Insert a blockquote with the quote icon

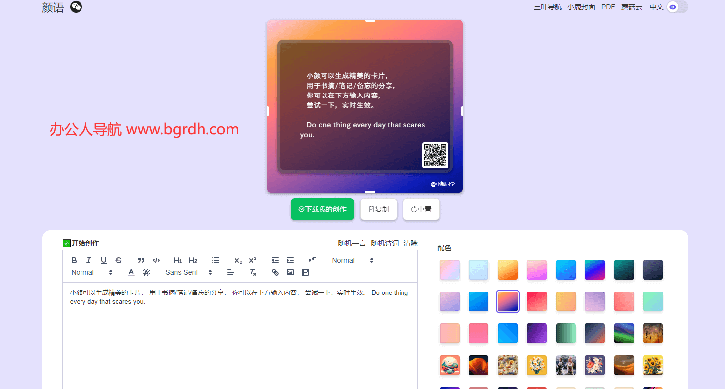(x=141, y=260)
